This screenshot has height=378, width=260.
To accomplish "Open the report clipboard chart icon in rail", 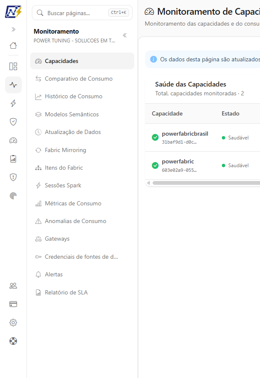I will [x=13, y=159].
